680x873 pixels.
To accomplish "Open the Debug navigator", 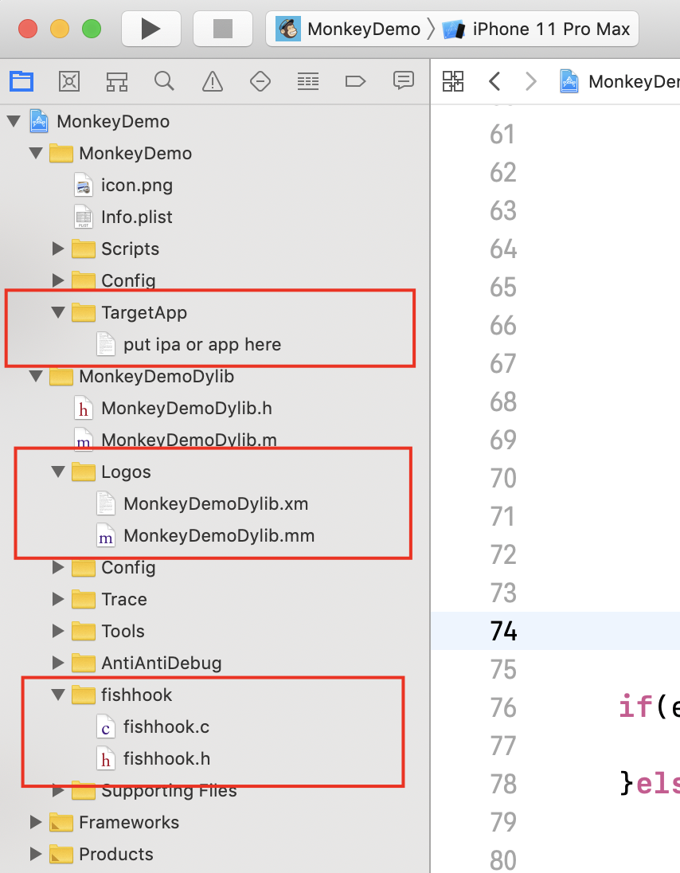I will click(307, 81).
